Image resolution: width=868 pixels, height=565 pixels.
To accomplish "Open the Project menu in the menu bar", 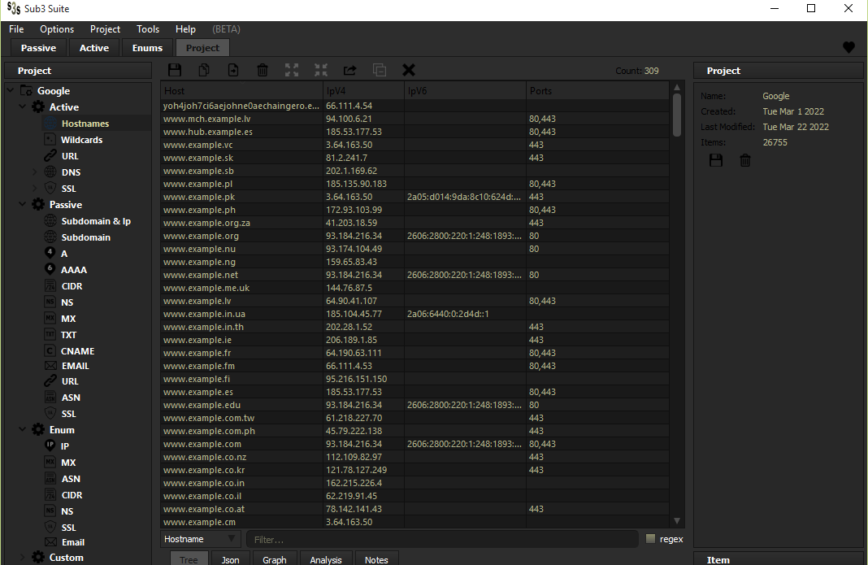I will pos(105,29).
